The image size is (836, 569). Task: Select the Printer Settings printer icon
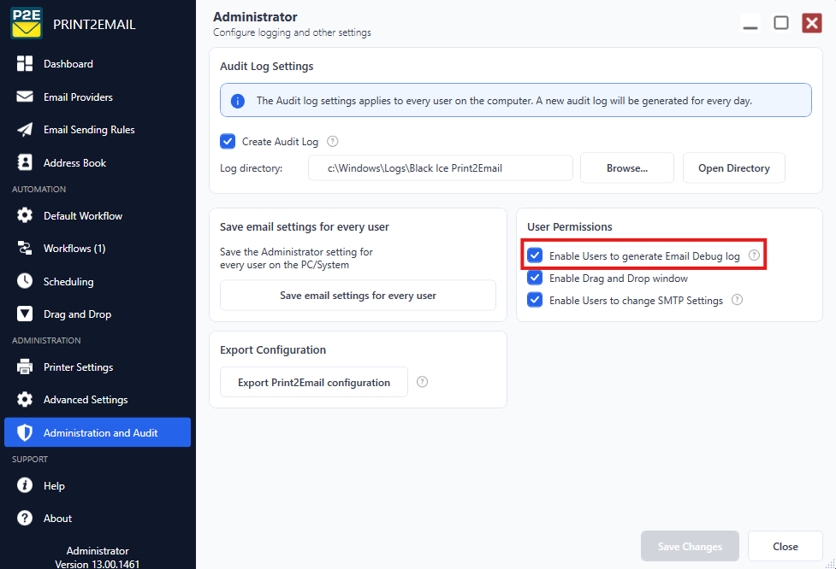pos(25,367)
